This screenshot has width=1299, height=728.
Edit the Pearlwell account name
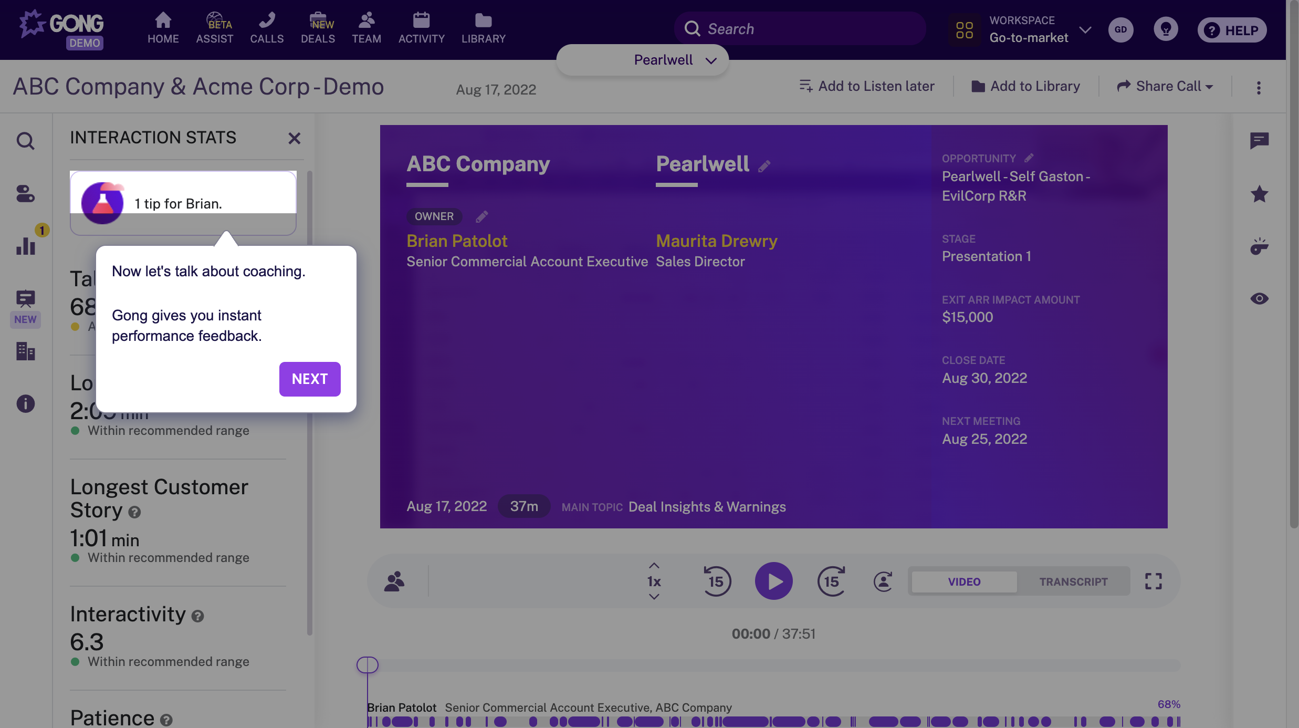[764, 167]
